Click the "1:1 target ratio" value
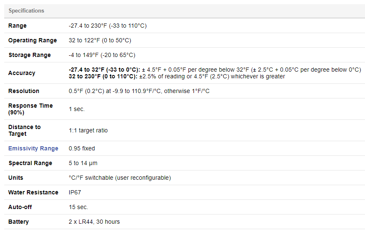365x230 pixels. pyautogui.click(x=88, y=130)
